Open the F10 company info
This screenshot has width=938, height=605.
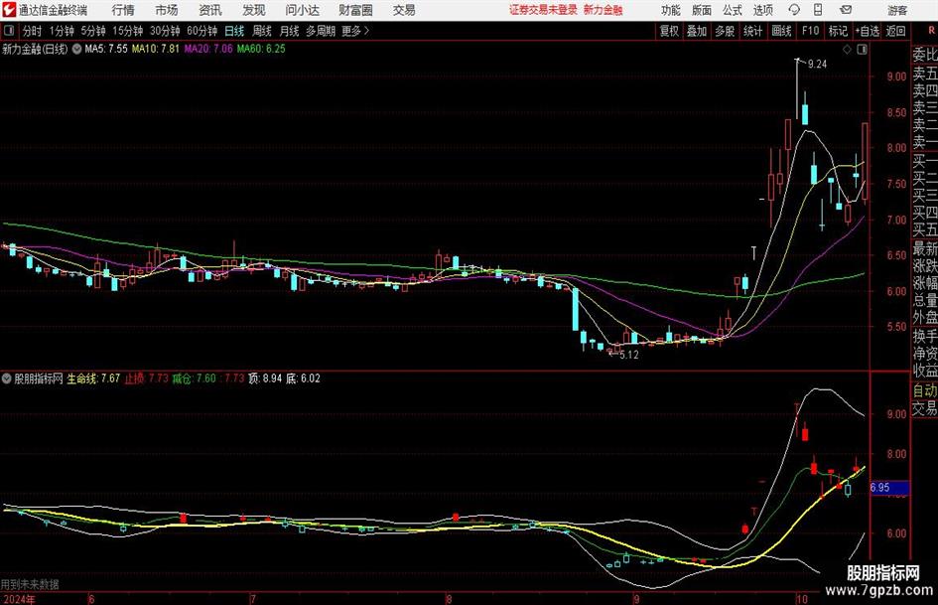pos(811,31)
